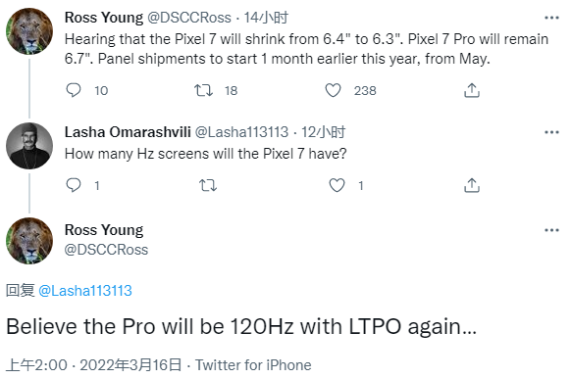Open Twitter for iPhone source link
This screenshot has height=379, width=572.
click(253, 365)
